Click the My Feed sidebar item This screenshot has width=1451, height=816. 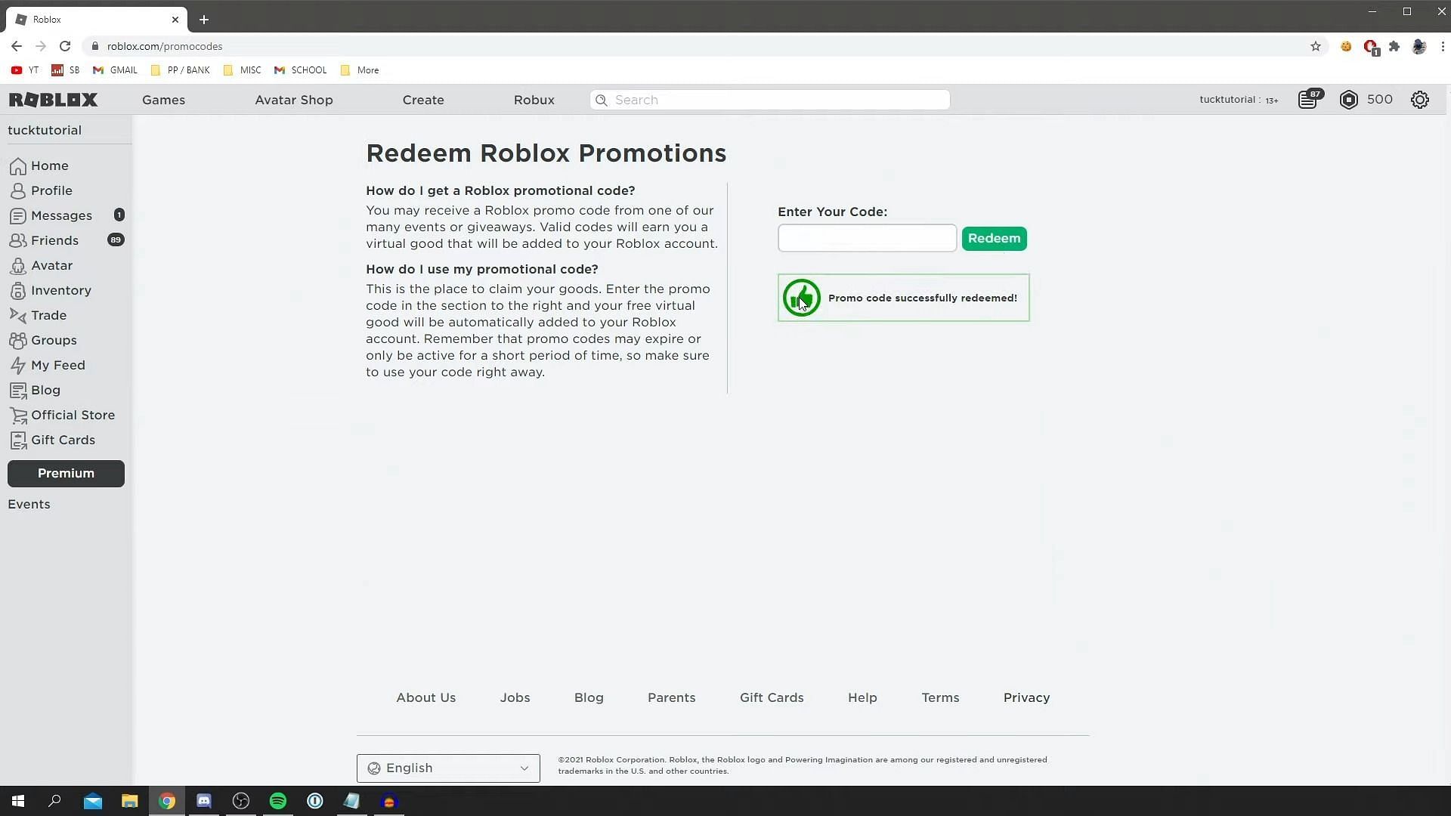57,365
